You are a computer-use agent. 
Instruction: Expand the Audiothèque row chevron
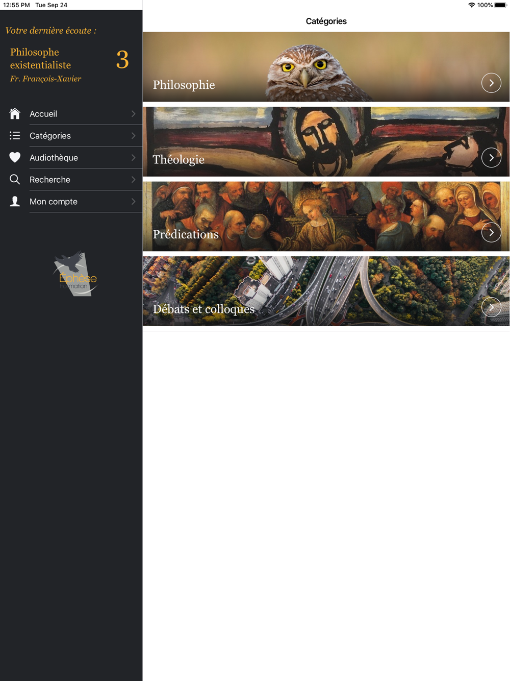(133, 158)
